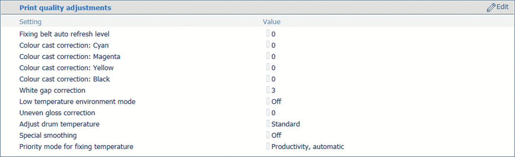Select the Print quality adjustments heading

[x=65, y=7]
